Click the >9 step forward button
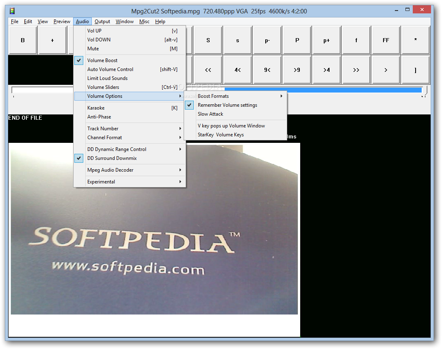 click(x=297, y=70)
